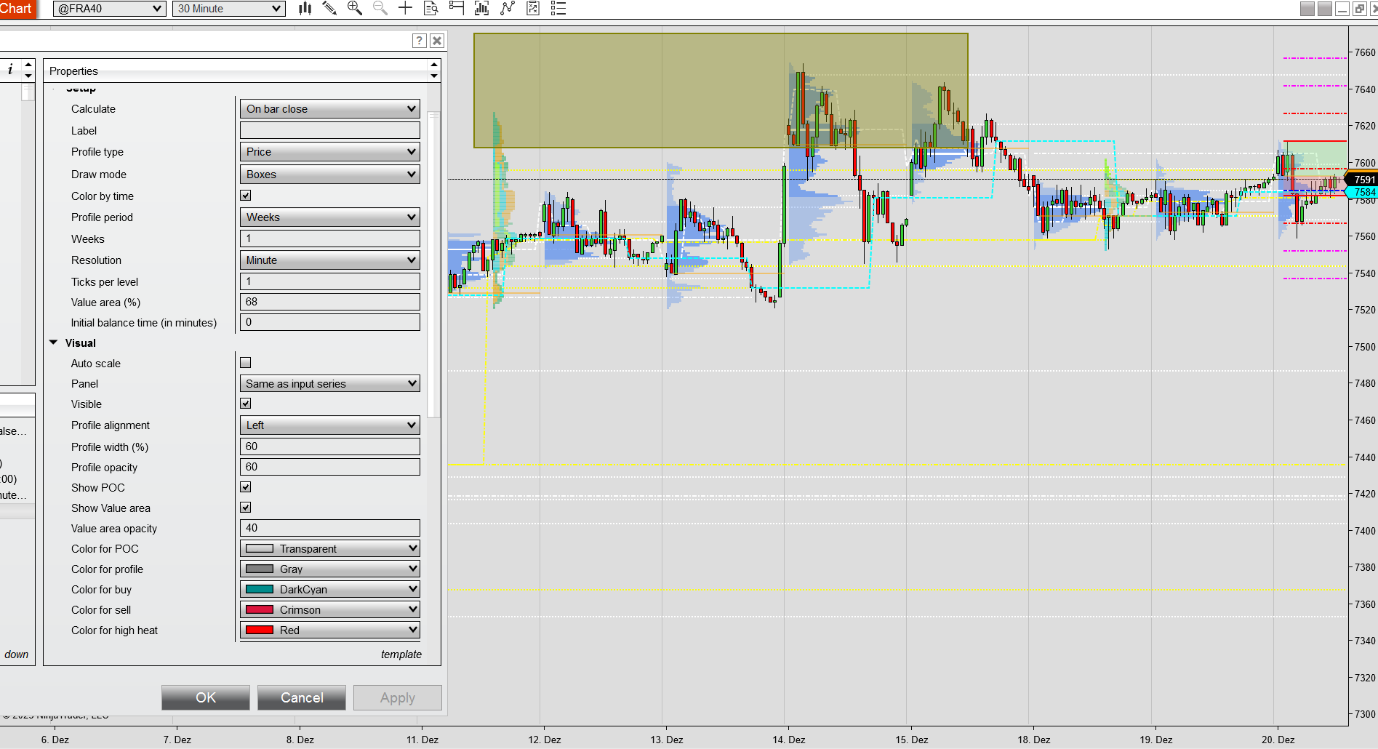Click the first gray square chart button
Screen dimensions: 1378x749
tap(1307, 9)
